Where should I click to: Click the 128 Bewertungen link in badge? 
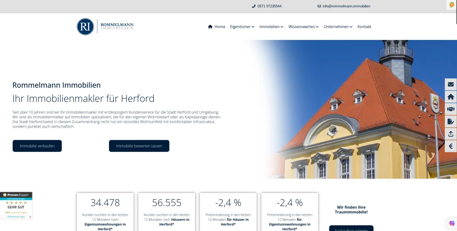(16, 217)
